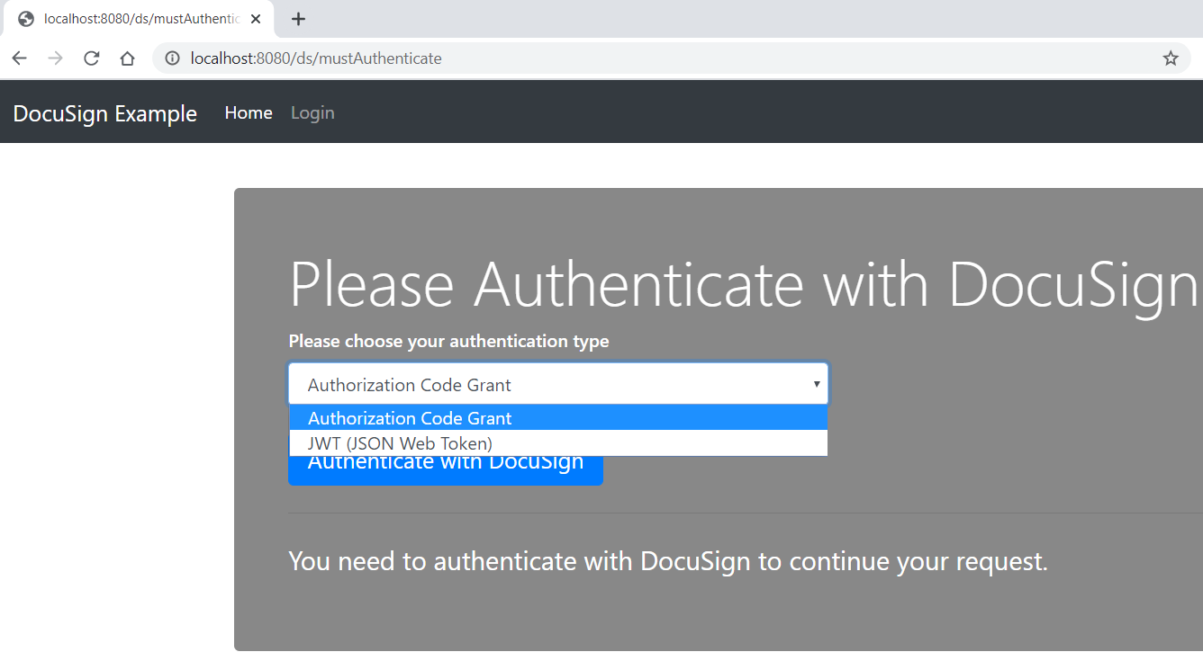Click the browser forward navigation arrow

55,58
